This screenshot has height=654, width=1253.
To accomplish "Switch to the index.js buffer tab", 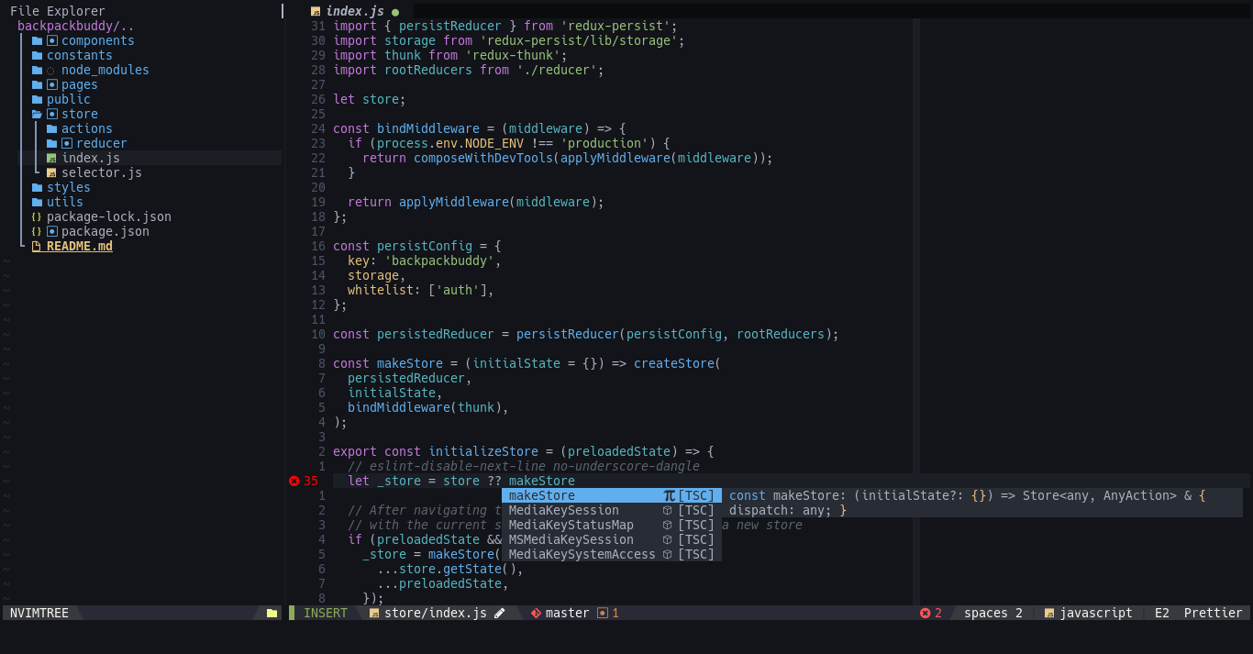I will pyautogui.click(x=356, y=12).
